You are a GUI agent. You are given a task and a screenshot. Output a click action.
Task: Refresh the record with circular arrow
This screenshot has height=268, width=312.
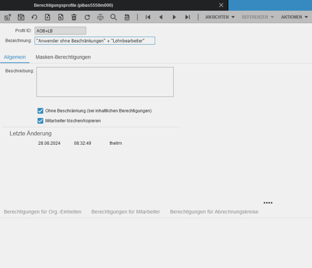click(87, 17)
